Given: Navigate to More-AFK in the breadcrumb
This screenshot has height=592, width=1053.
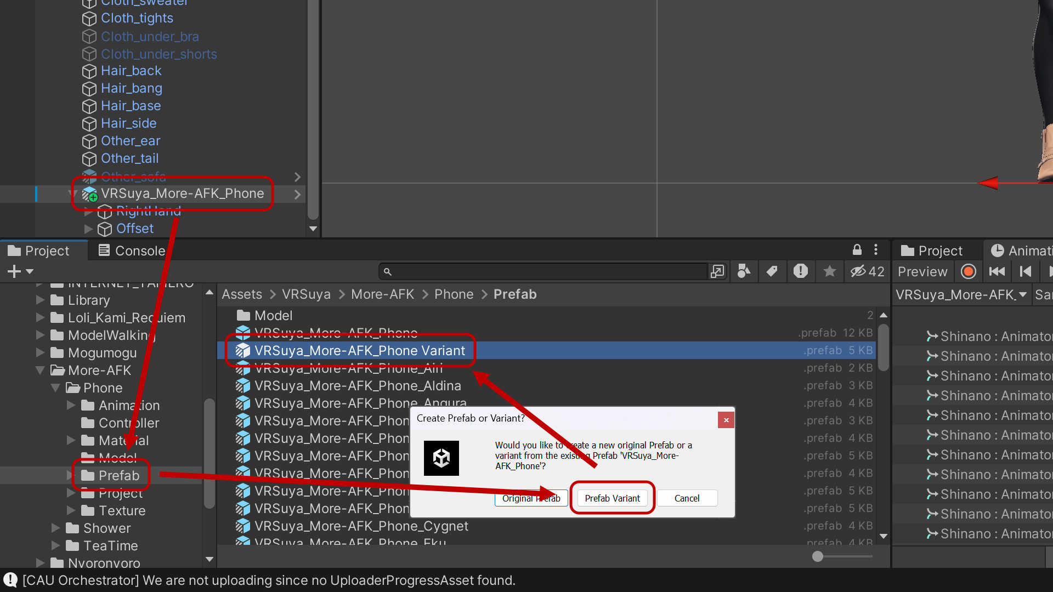Looking at the screenshot, I should 382,294.
